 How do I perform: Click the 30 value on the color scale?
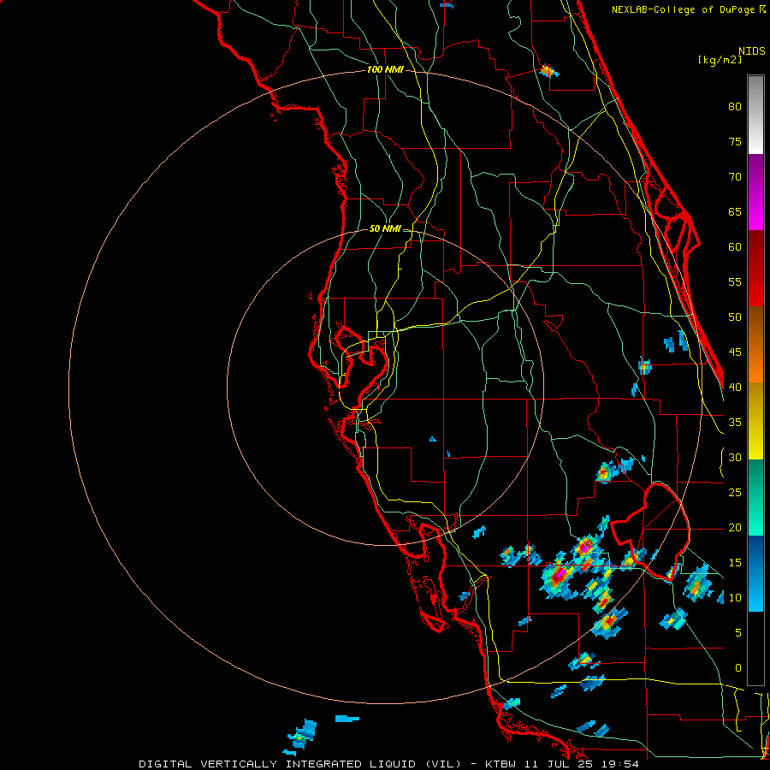point(735,458)
